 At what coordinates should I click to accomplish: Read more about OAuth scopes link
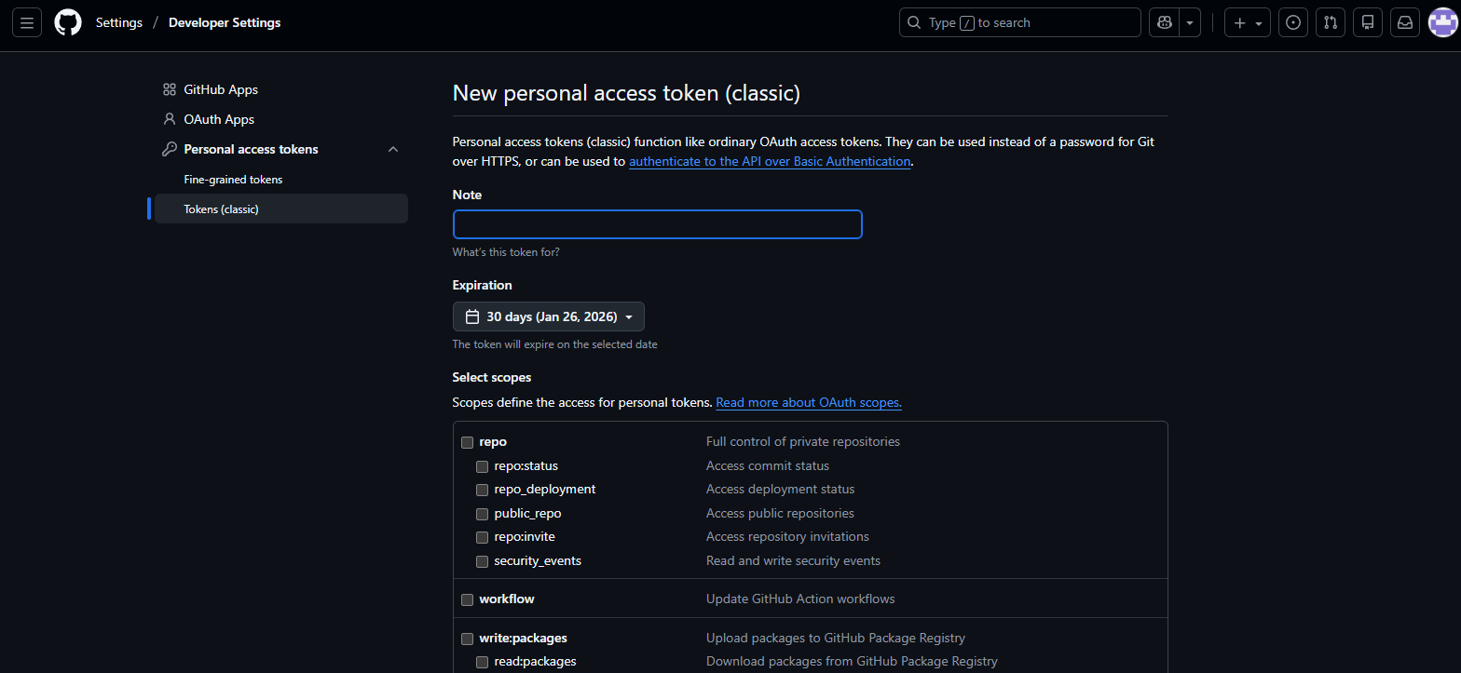808,403
